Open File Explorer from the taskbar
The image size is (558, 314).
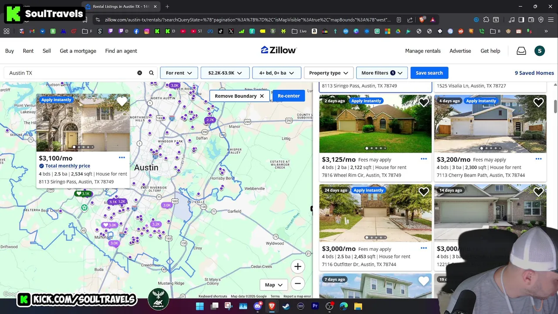click(x=358, y=306)
